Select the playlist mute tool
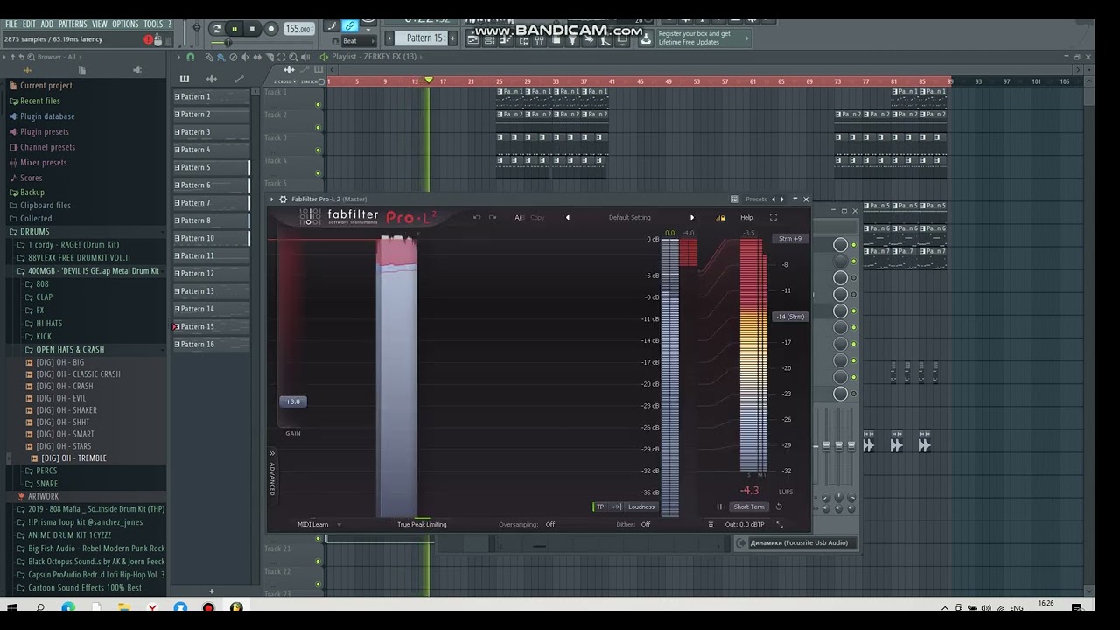This screenshot has height=630, width=1120. pos(245,57)
